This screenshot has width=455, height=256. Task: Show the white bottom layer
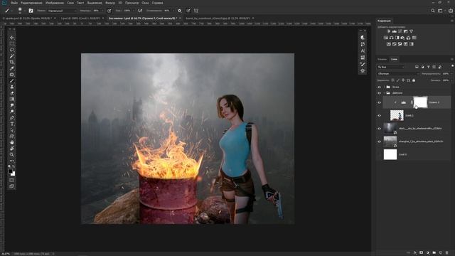(x=379, y=154)
